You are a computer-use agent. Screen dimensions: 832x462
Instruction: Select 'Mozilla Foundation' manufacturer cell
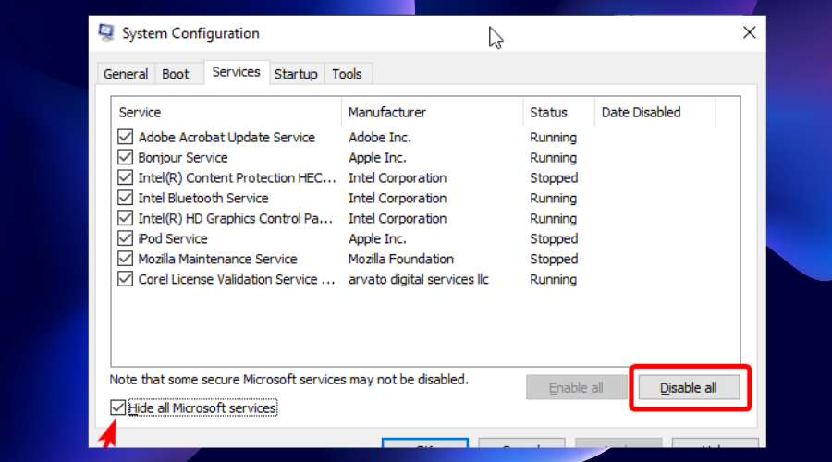click(401, 259)
